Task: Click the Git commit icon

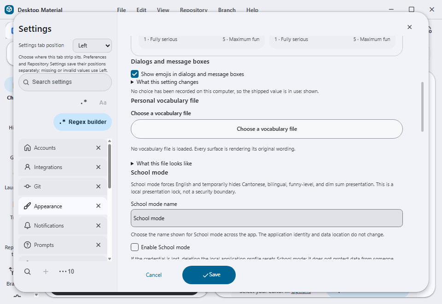Action: (x=27, y=187)
